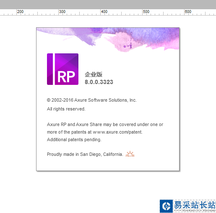
Task: Click the Axure RP and Axure Share line
Action: click(105, 124)
